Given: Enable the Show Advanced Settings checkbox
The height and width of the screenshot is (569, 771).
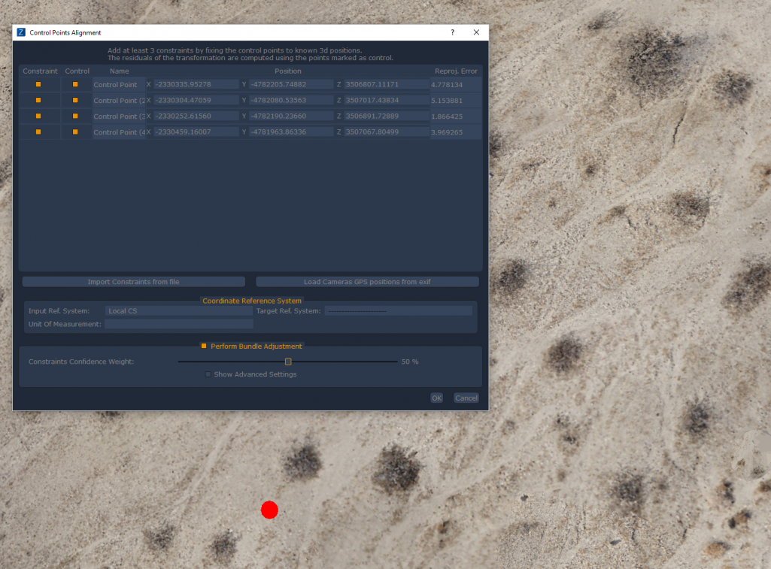Looking at the screenshot, I should [208, 374].
